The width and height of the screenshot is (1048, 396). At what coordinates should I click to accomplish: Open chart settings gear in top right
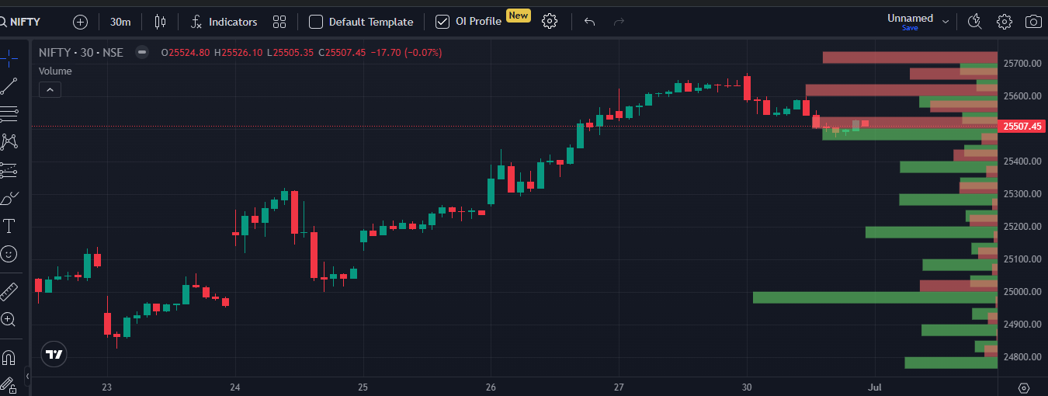[x=1005, y=22]
